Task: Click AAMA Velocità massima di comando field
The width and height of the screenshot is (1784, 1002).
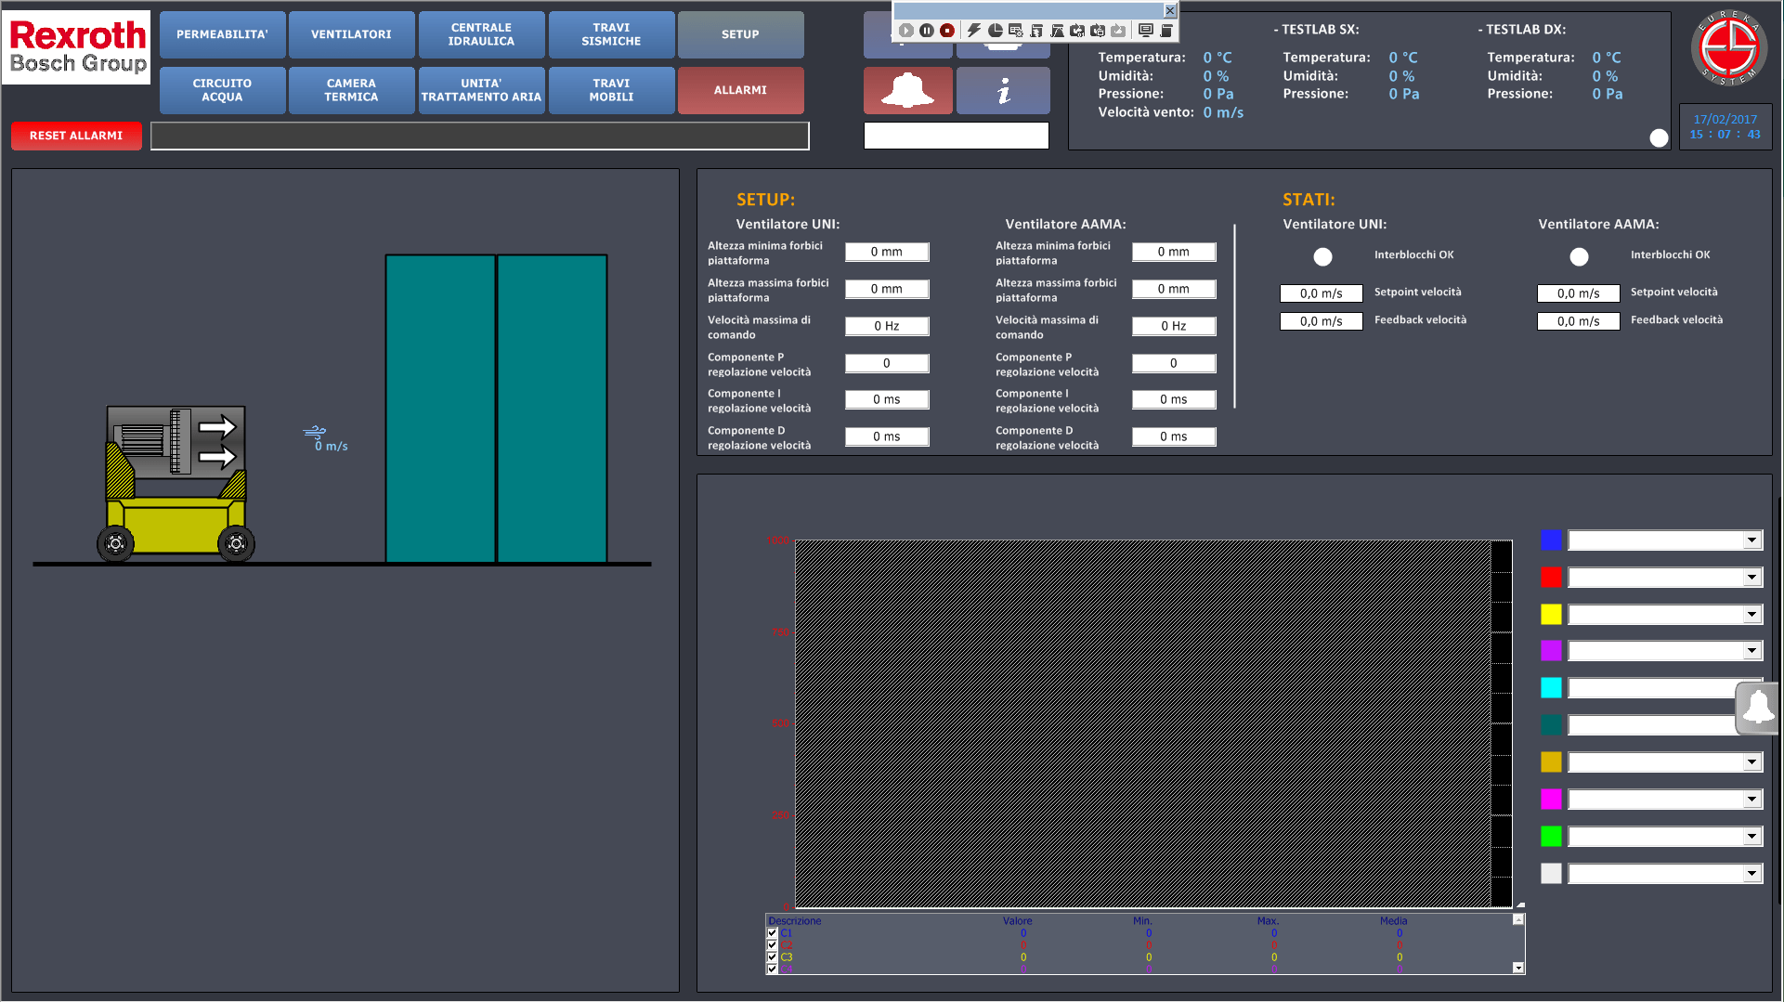Action: click(1174, 326)
